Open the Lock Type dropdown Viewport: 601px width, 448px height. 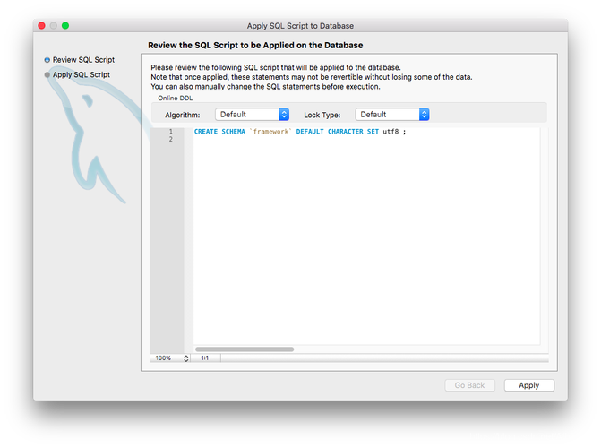392,115
